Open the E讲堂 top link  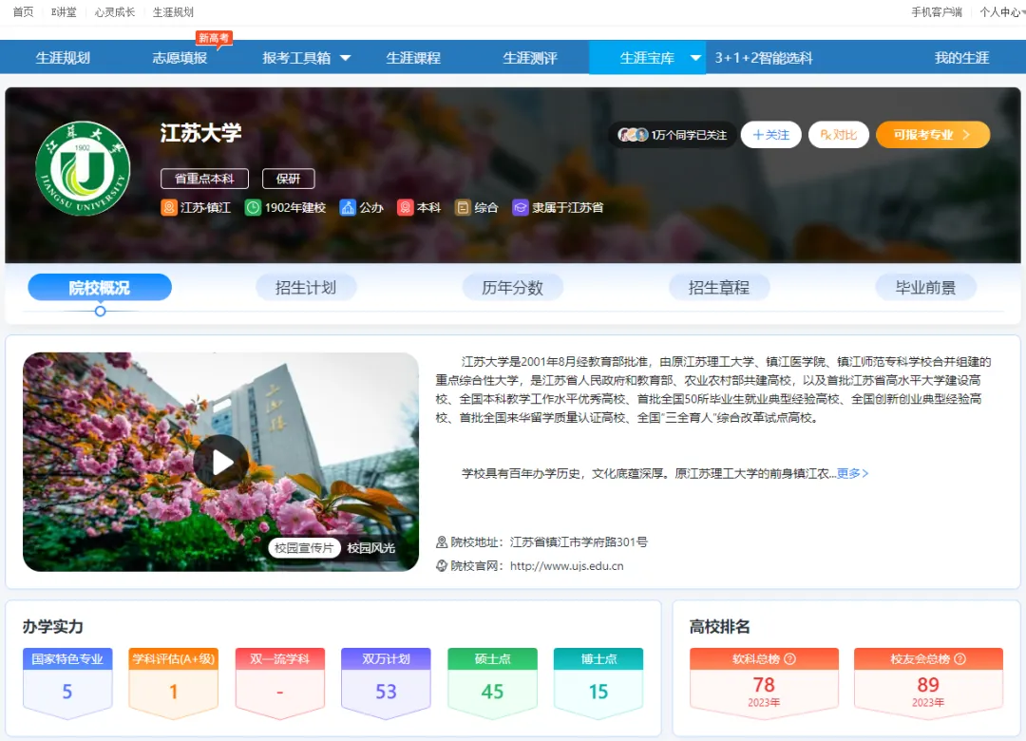64,11
